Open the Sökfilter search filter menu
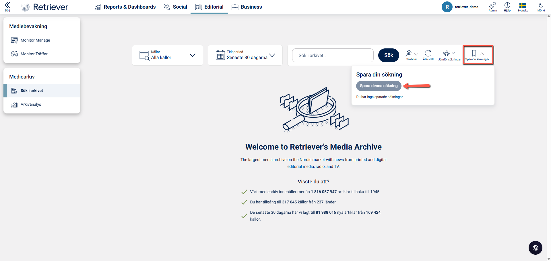Image resolution: width=551 pixels, height=261 pixels. [412, 55]
